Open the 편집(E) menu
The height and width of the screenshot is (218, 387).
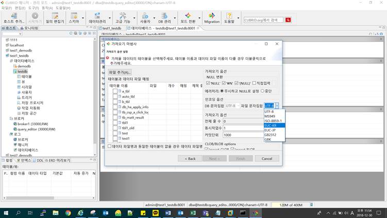(20, 8)
